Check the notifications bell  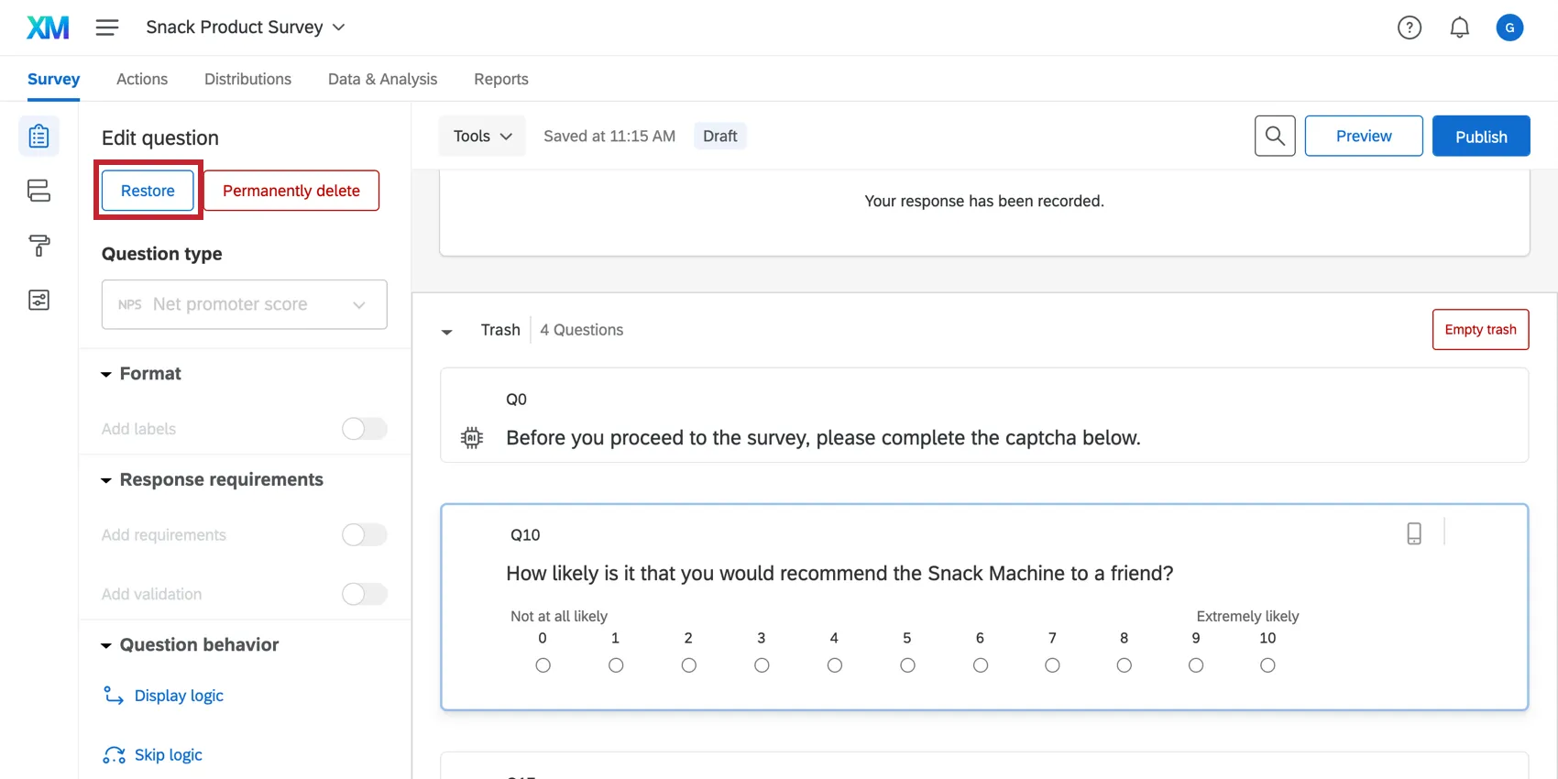tap(1459, 27)
